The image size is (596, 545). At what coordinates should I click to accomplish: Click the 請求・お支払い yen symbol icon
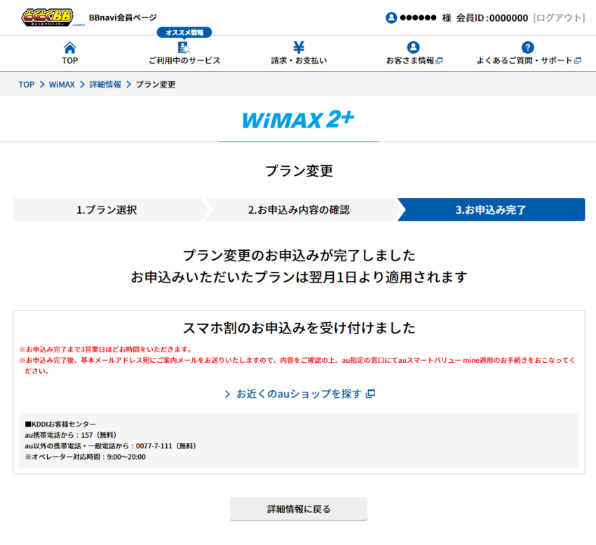pos(298,48)
